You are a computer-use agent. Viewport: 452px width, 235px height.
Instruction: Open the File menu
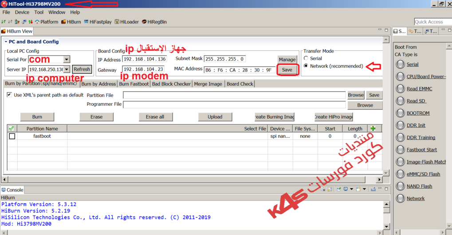[6, 12]
